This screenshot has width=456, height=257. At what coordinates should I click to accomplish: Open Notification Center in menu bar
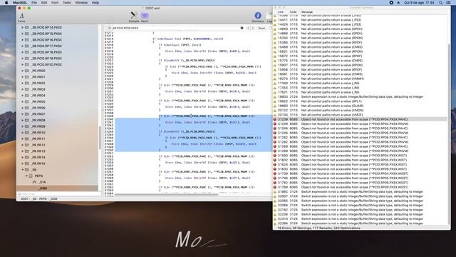(x=448, y=3)
